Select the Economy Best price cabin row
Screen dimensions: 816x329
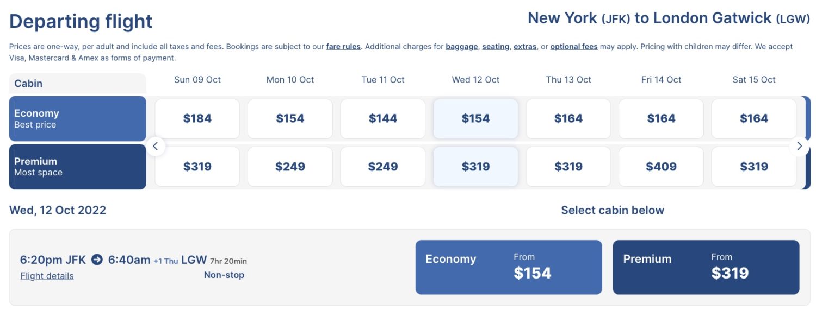tap(77, 118)
